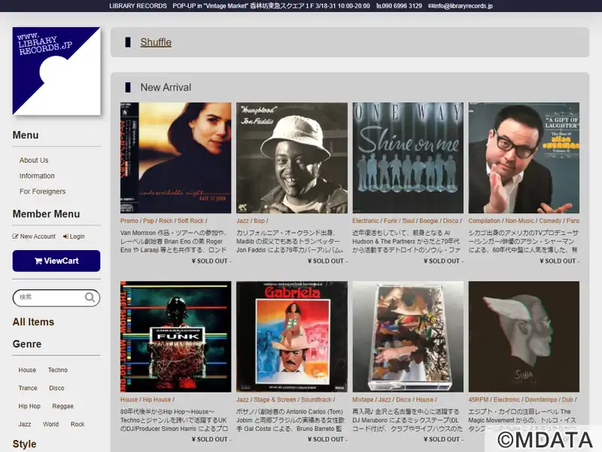Image resolution: width=602 pixels, height=452 pixels.
Task: Open the Ambassadors of Funk cover
Action: 175,336
